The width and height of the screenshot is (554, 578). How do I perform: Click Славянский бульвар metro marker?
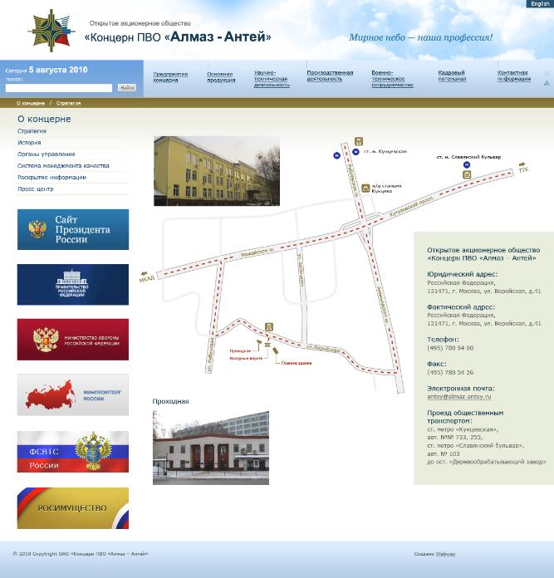pyautogui.click(x=467, y=164)
